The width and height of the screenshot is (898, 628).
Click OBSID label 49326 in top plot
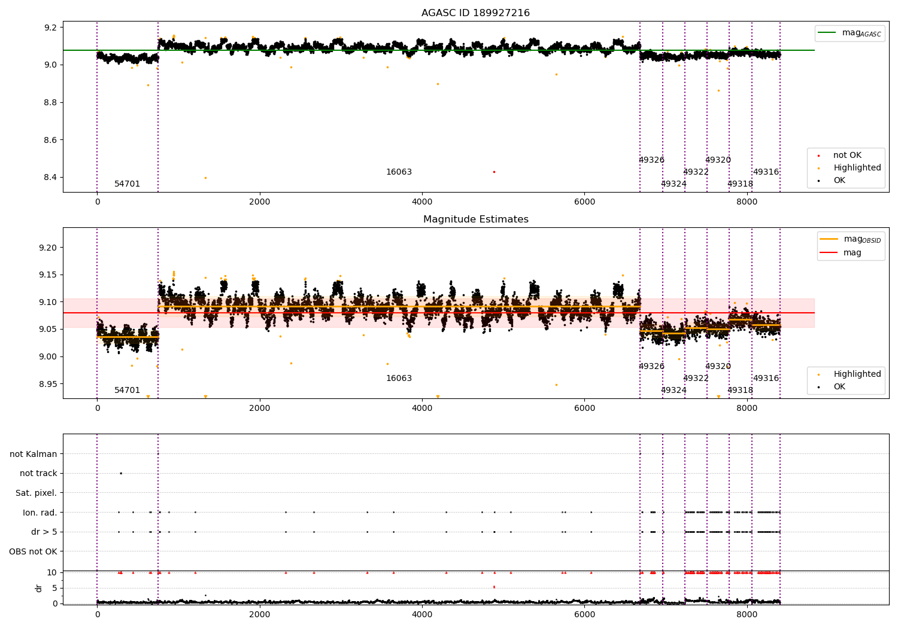tap(651, 160)
